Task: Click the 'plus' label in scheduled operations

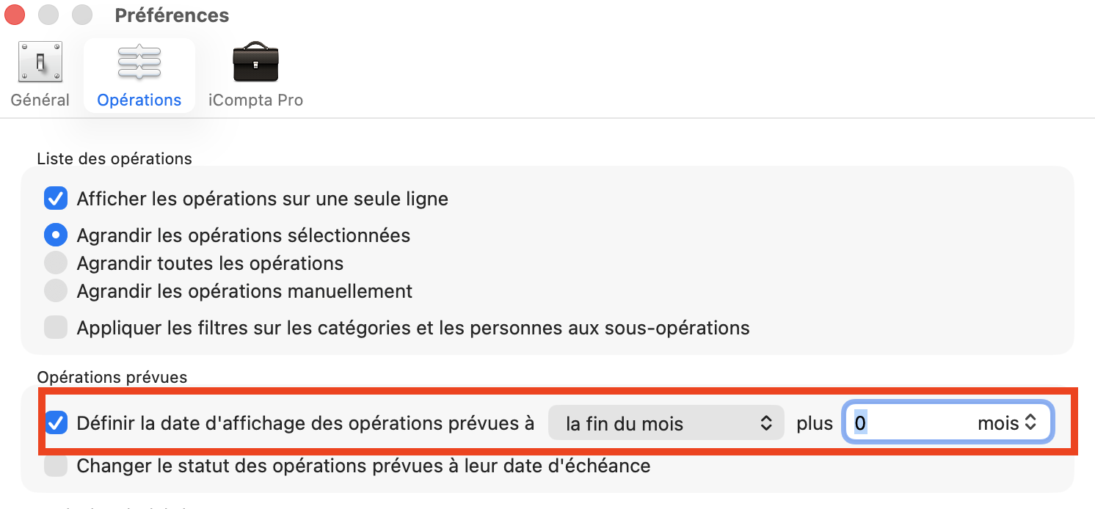Action: point(815,422)
